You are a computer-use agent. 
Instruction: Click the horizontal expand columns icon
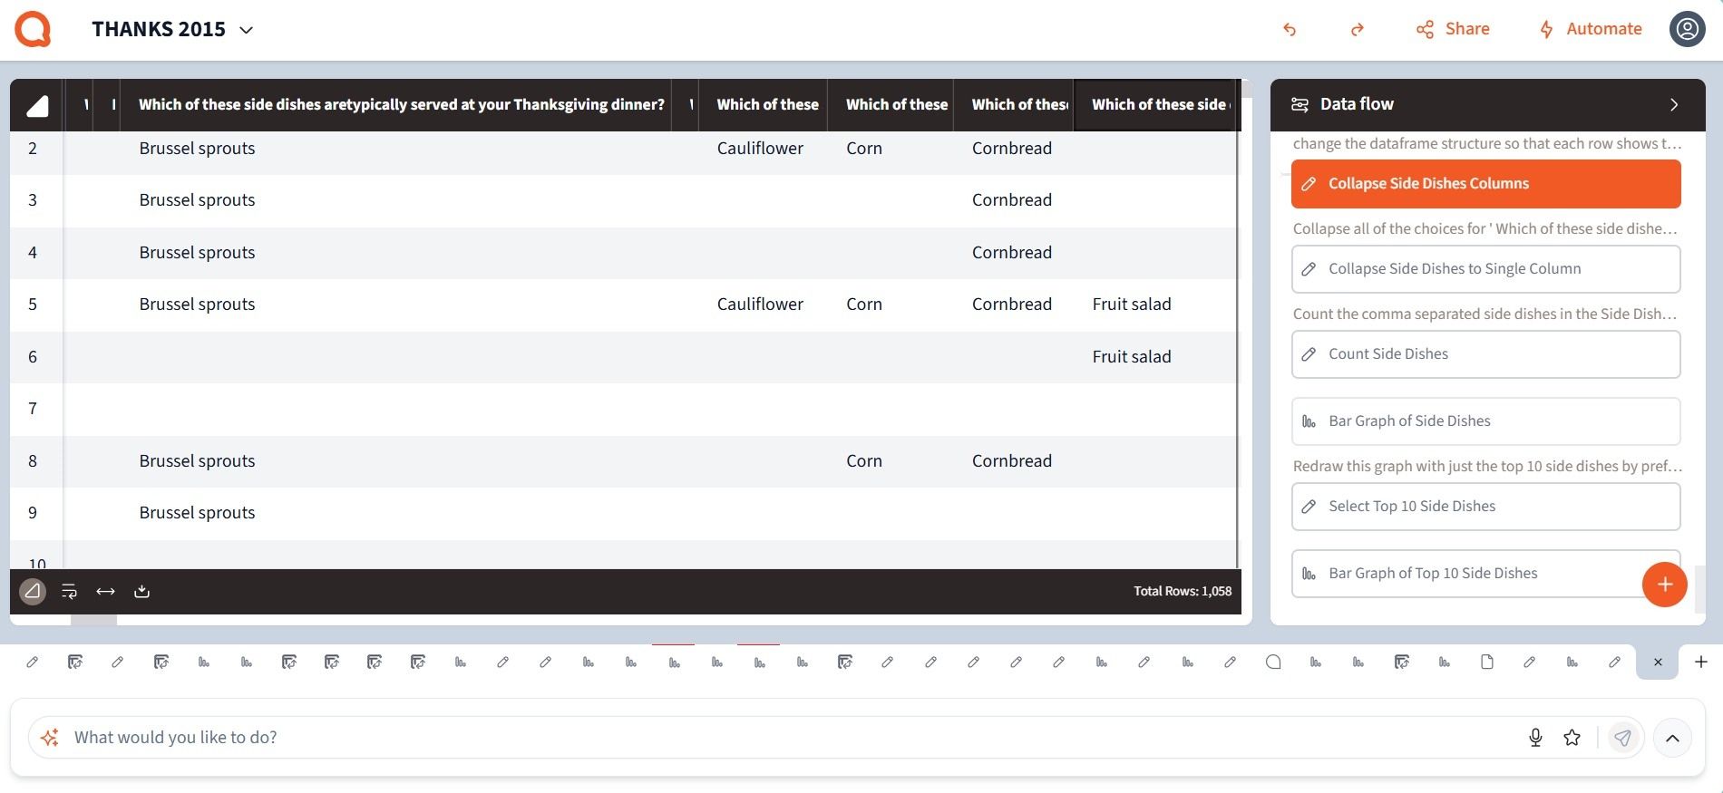pyautogui.click(x=105, y=592)
